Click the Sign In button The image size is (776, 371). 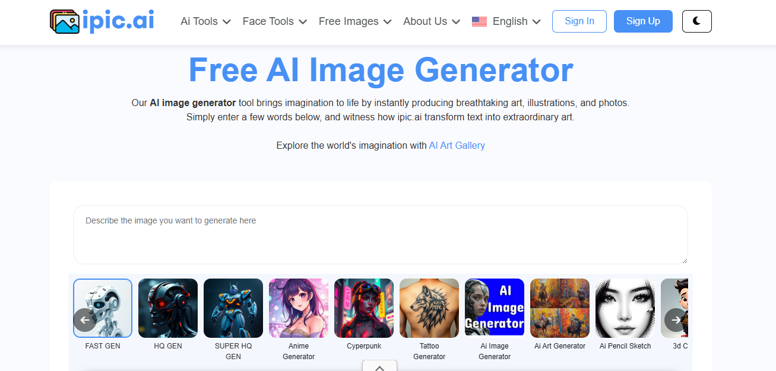click(x=579, y=21)
